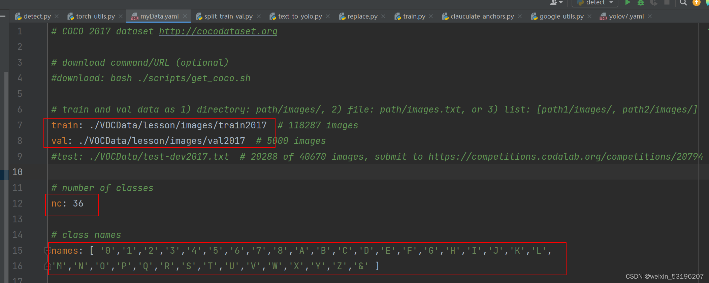Close the clauculate_anchors.py tab
709x283 pixels.
520,16
